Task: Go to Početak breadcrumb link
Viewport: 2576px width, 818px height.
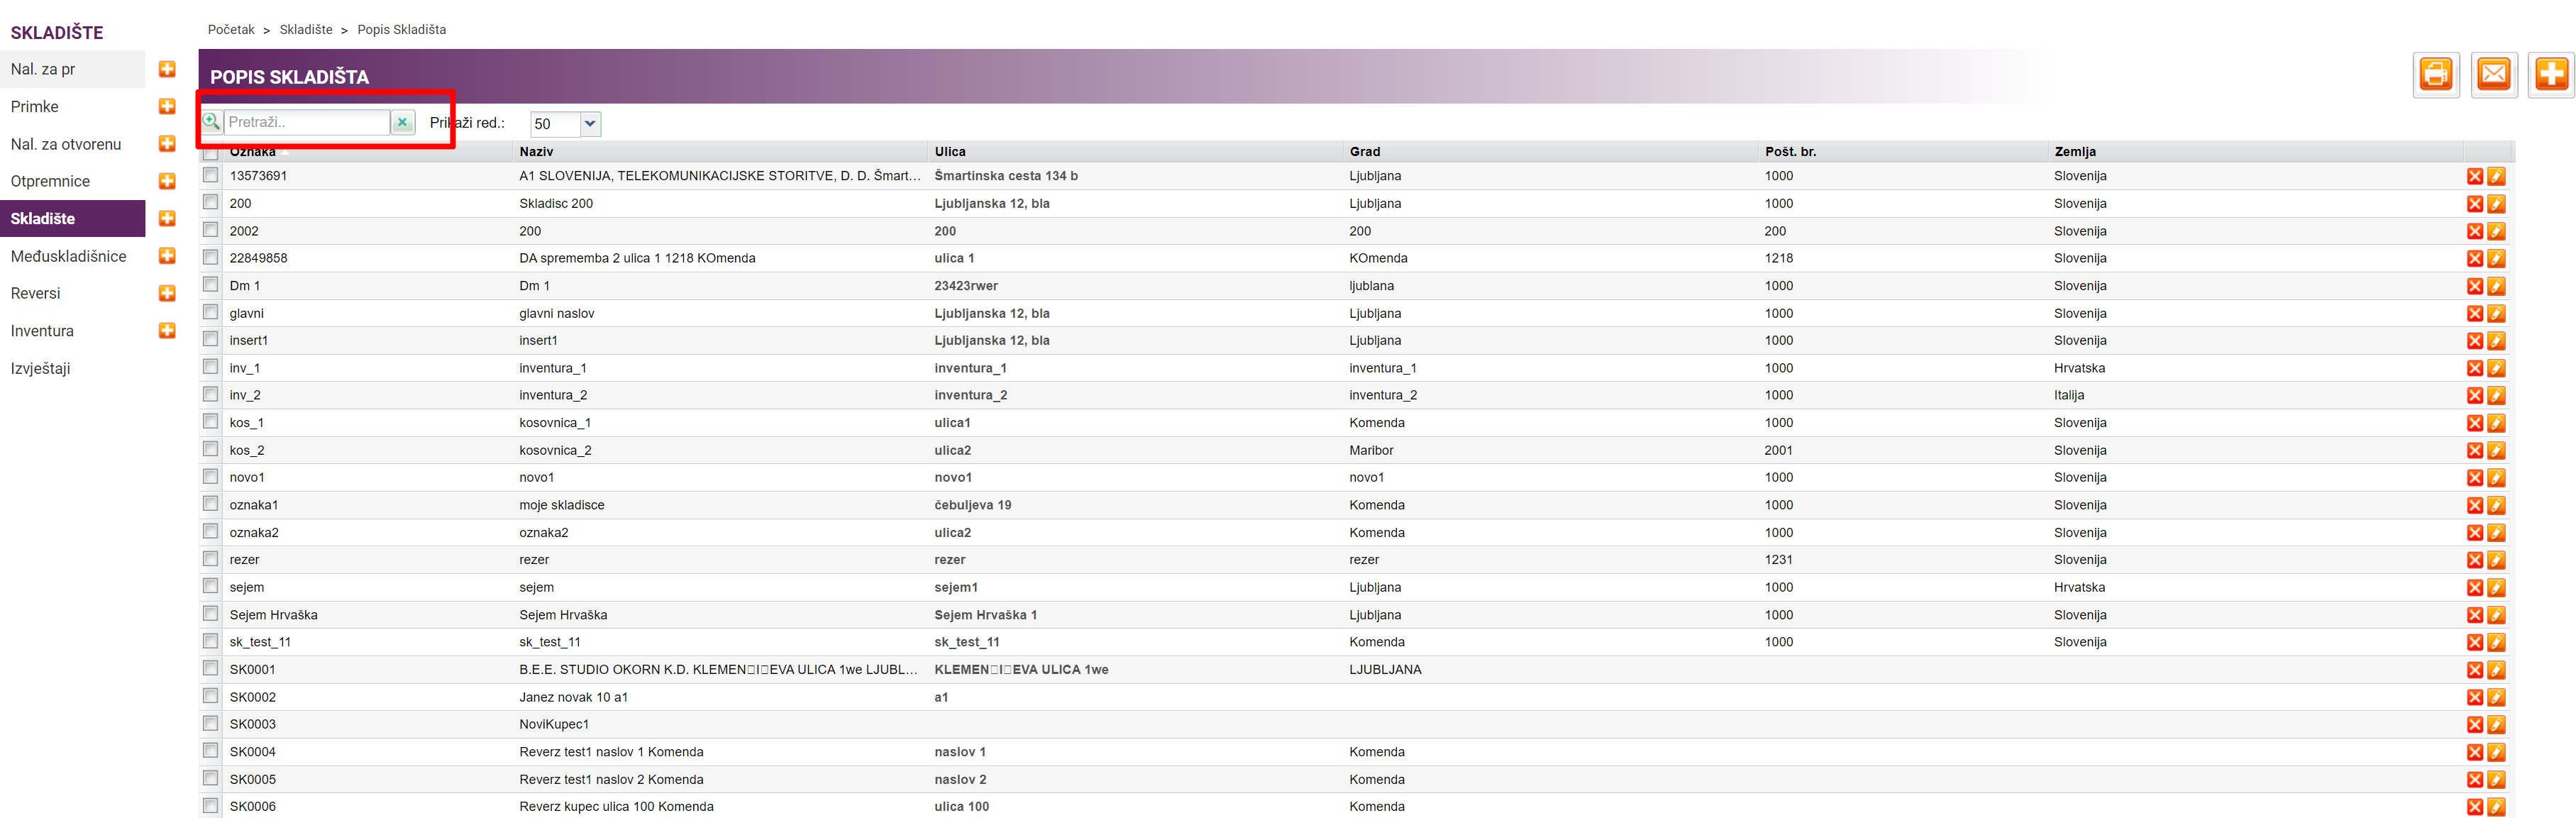Action: pos(231,30)
